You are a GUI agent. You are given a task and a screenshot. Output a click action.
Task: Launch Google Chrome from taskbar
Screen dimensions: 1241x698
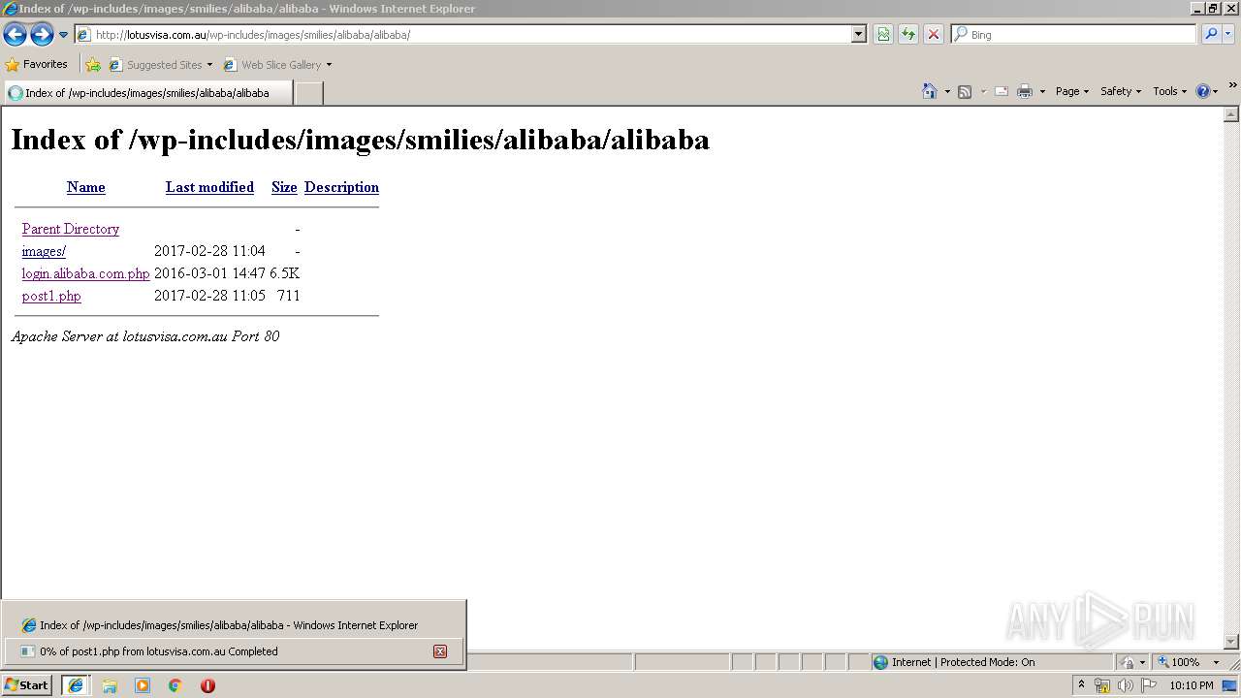[x=175, y=684]
